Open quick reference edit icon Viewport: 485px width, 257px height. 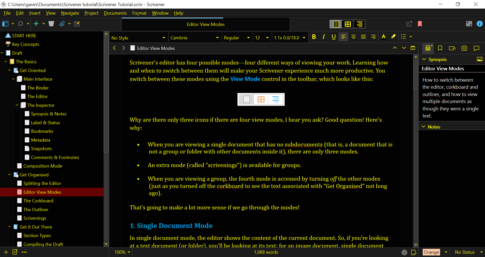pos(77,24)
